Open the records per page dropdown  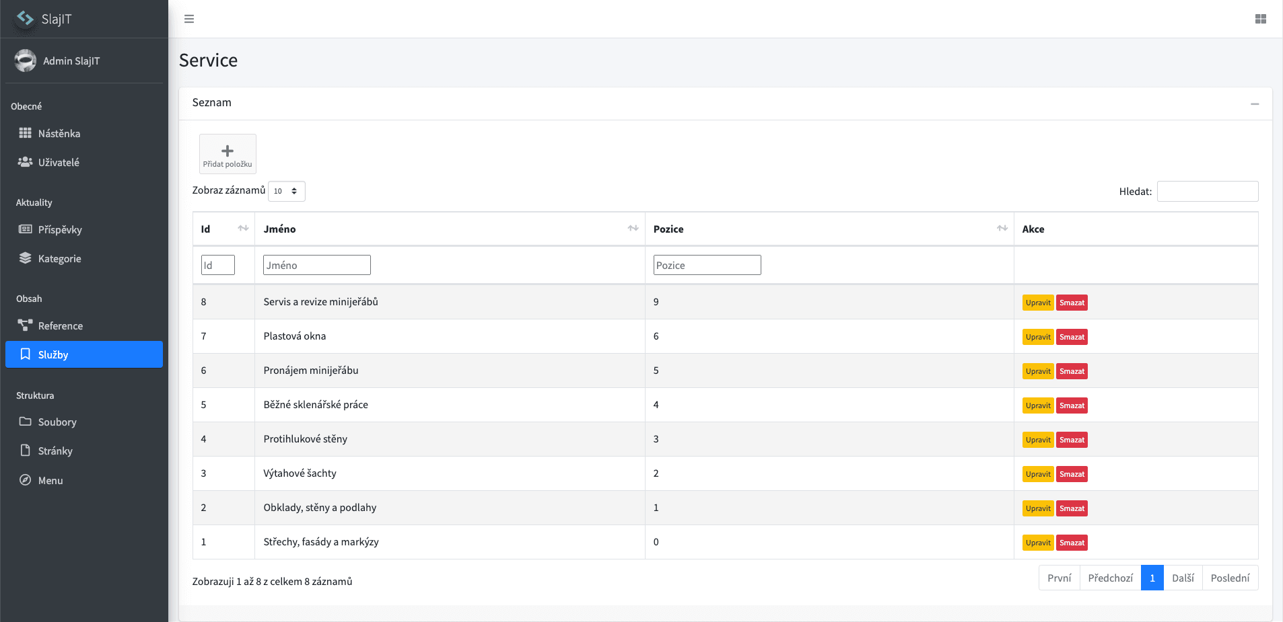[x=286, y=191]
